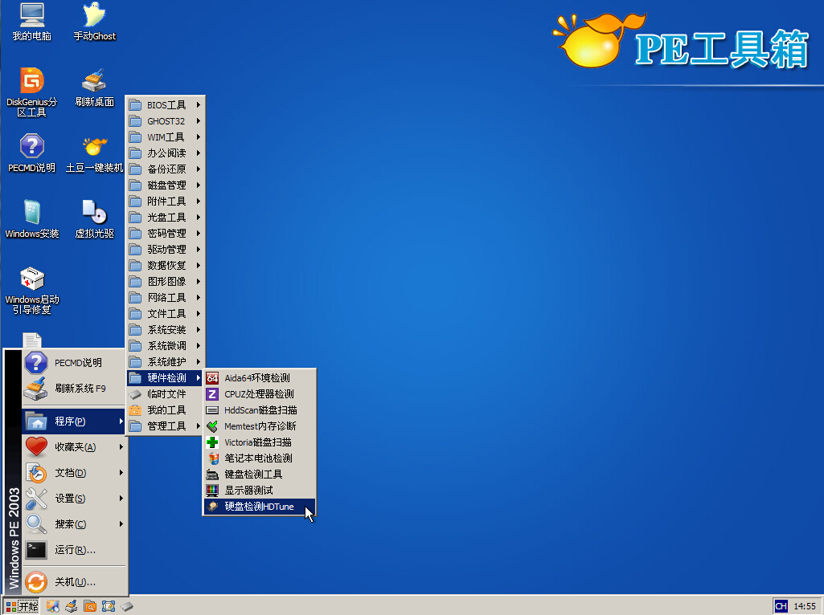Open the 管理工具 menu folder
The image size is (824, 615).
165,426
